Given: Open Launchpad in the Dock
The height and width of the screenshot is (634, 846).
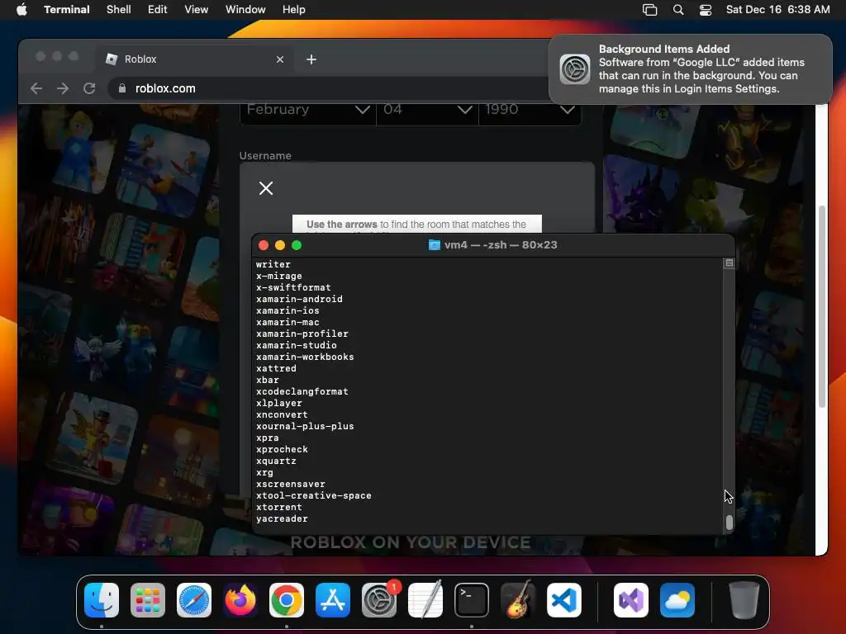Looking at the screenshot, I should click(148, 600).
